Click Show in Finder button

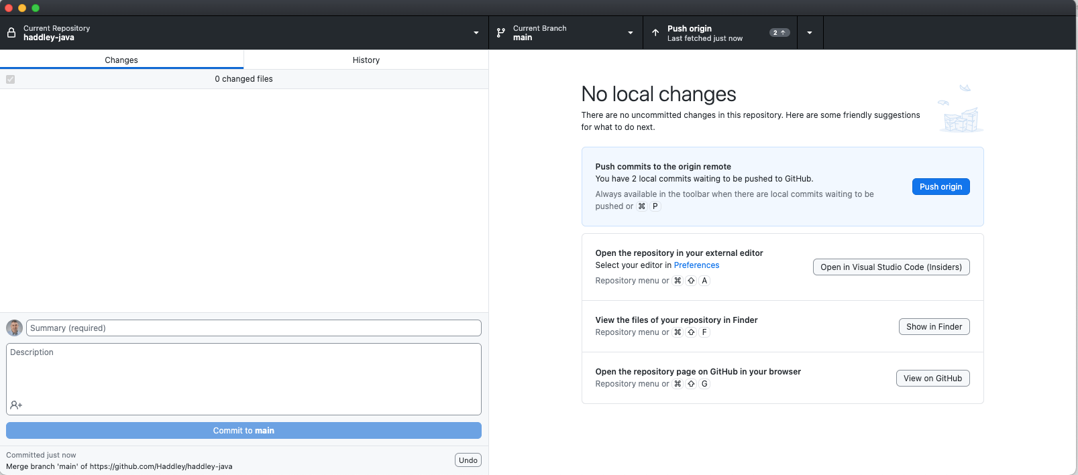pos(934,327)
